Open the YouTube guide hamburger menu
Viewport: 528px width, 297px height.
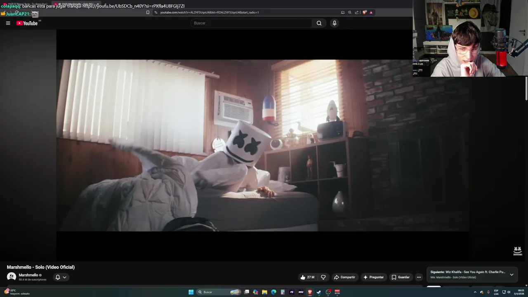pos(8,23)
